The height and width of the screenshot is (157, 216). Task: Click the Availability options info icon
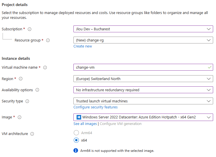[x=37, y=90]
